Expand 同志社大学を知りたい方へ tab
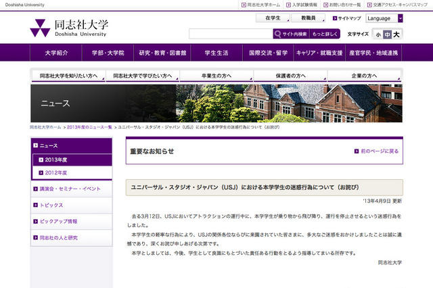Screen dimensions: 433x288 tap(68, 76)
